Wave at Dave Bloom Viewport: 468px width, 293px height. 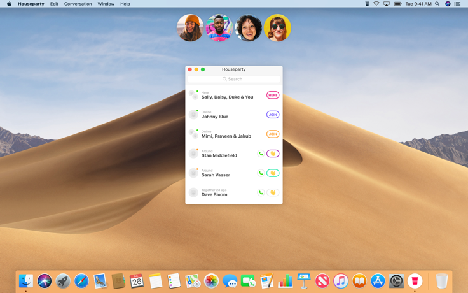(x=273, y=192)
